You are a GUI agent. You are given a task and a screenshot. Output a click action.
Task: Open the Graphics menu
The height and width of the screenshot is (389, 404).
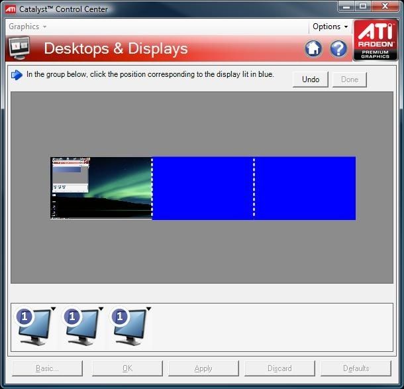[27, 27]
